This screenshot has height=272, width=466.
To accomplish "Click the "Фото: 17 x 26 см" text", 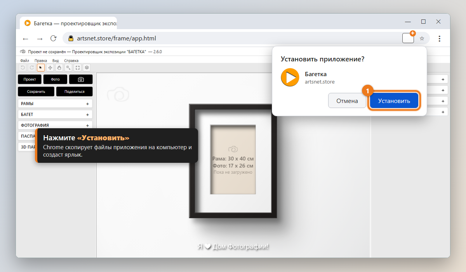I will click(x=233, y=166).
